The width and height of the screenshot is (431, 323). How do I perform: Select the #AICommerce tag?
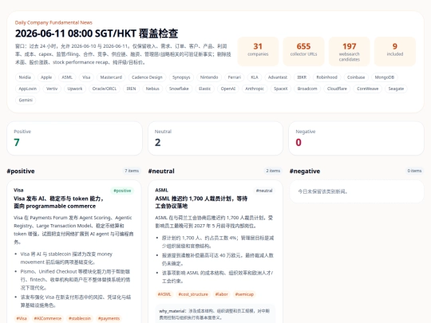(x=48, y=318)
